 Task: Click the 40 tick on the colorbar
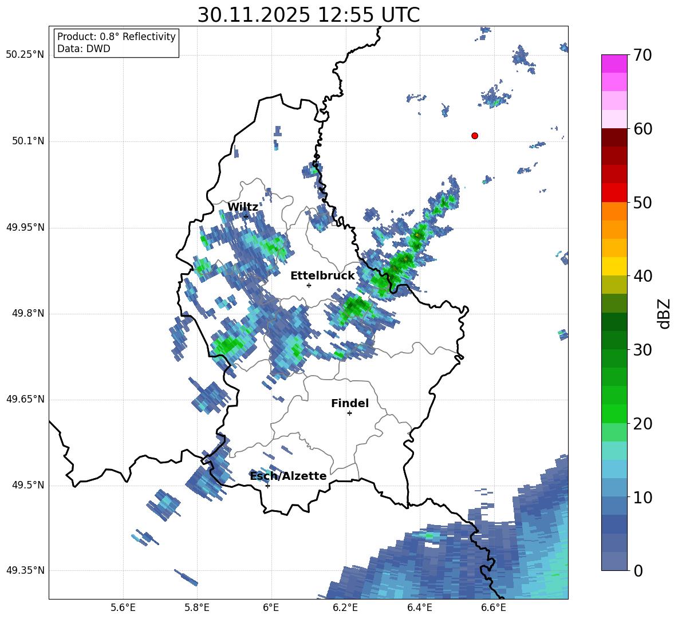click(642, 276)
